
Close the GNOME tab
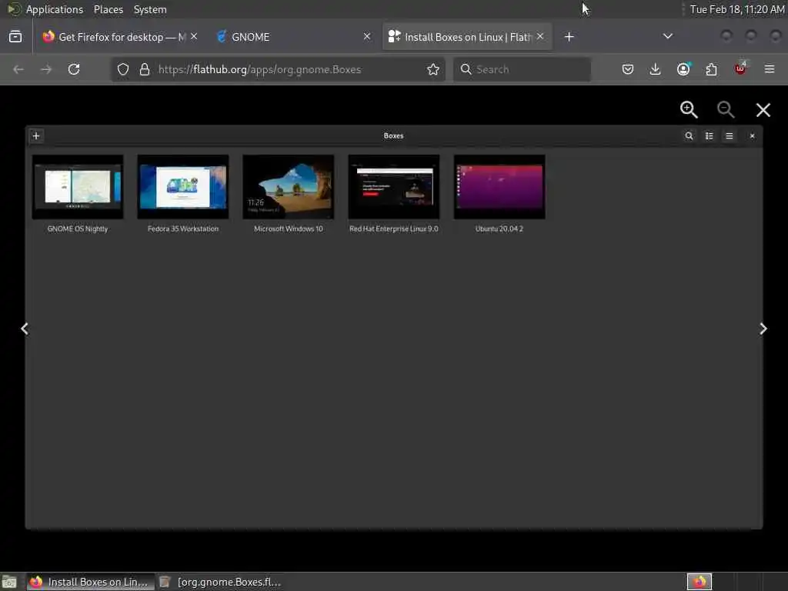[367, 36]
